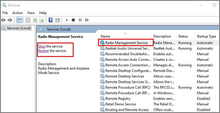Click 'Enables rem...' description cell

point(164,99)
